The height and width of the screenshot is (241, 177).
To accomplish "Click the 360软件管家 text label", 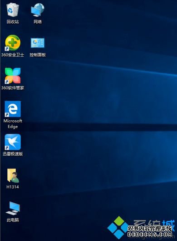I will 13,88.
